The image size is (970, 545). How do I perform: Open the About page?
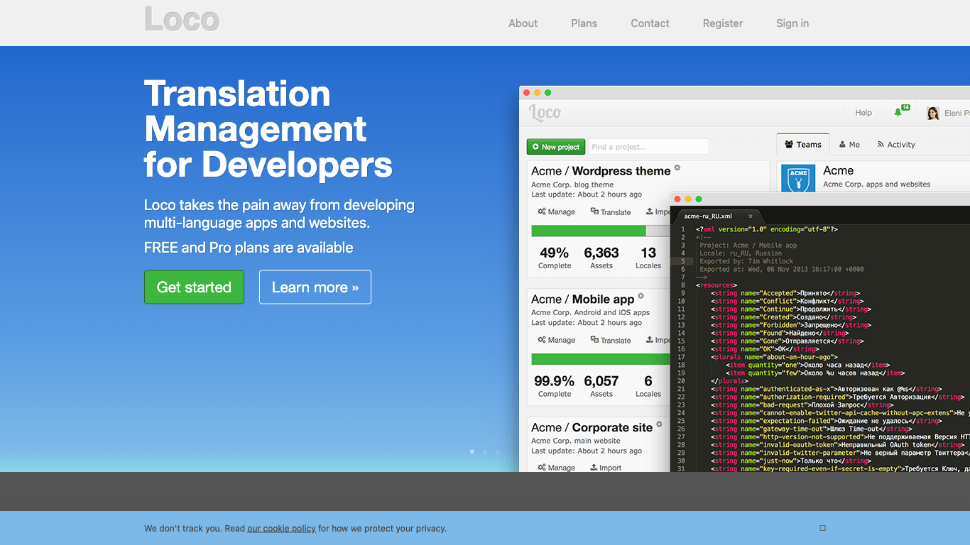(x=523, y=23)
